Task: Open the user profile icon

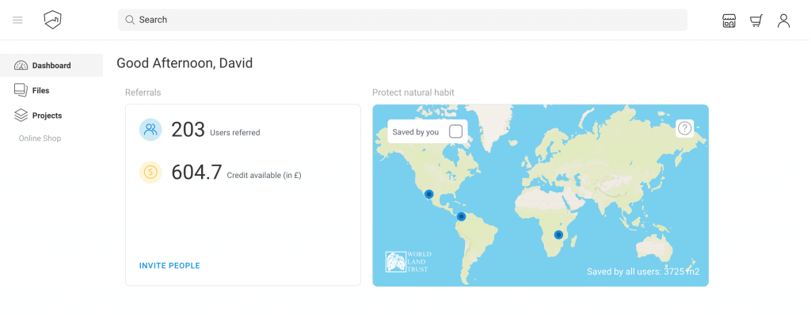Action: [x=783, y=21]
